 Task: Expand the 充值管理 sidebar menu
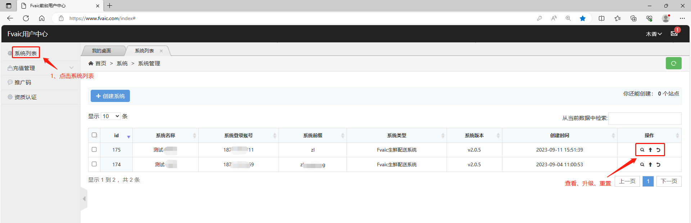tap(40, 68)
